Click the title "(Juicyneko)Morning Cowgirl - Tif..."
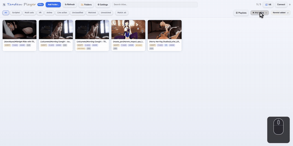The image size is (293, 146). point(92,42)
